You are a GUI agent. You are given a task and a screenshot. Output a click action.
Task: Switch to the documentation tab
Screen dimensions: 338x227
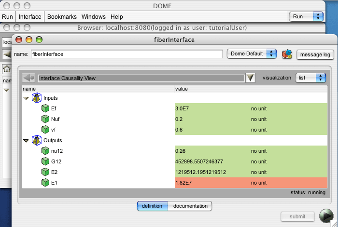tap(190, 206)
